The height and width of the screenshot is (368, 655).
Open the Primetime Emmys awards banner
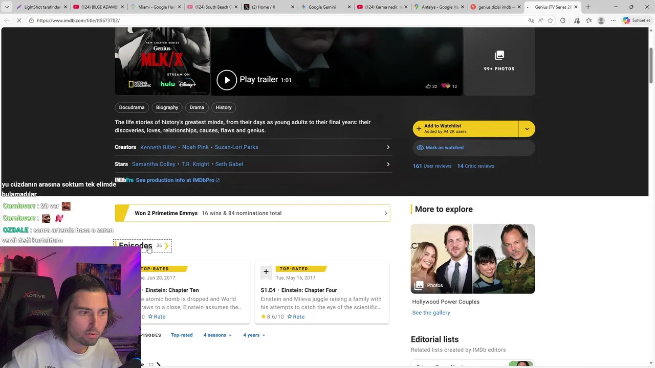pos(252,213)
